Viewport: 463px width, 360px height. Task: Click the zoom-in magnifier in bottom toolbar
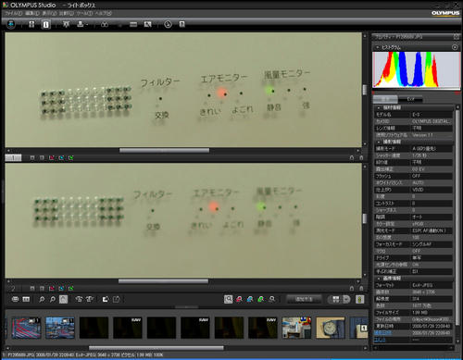[x=42, y=299]
